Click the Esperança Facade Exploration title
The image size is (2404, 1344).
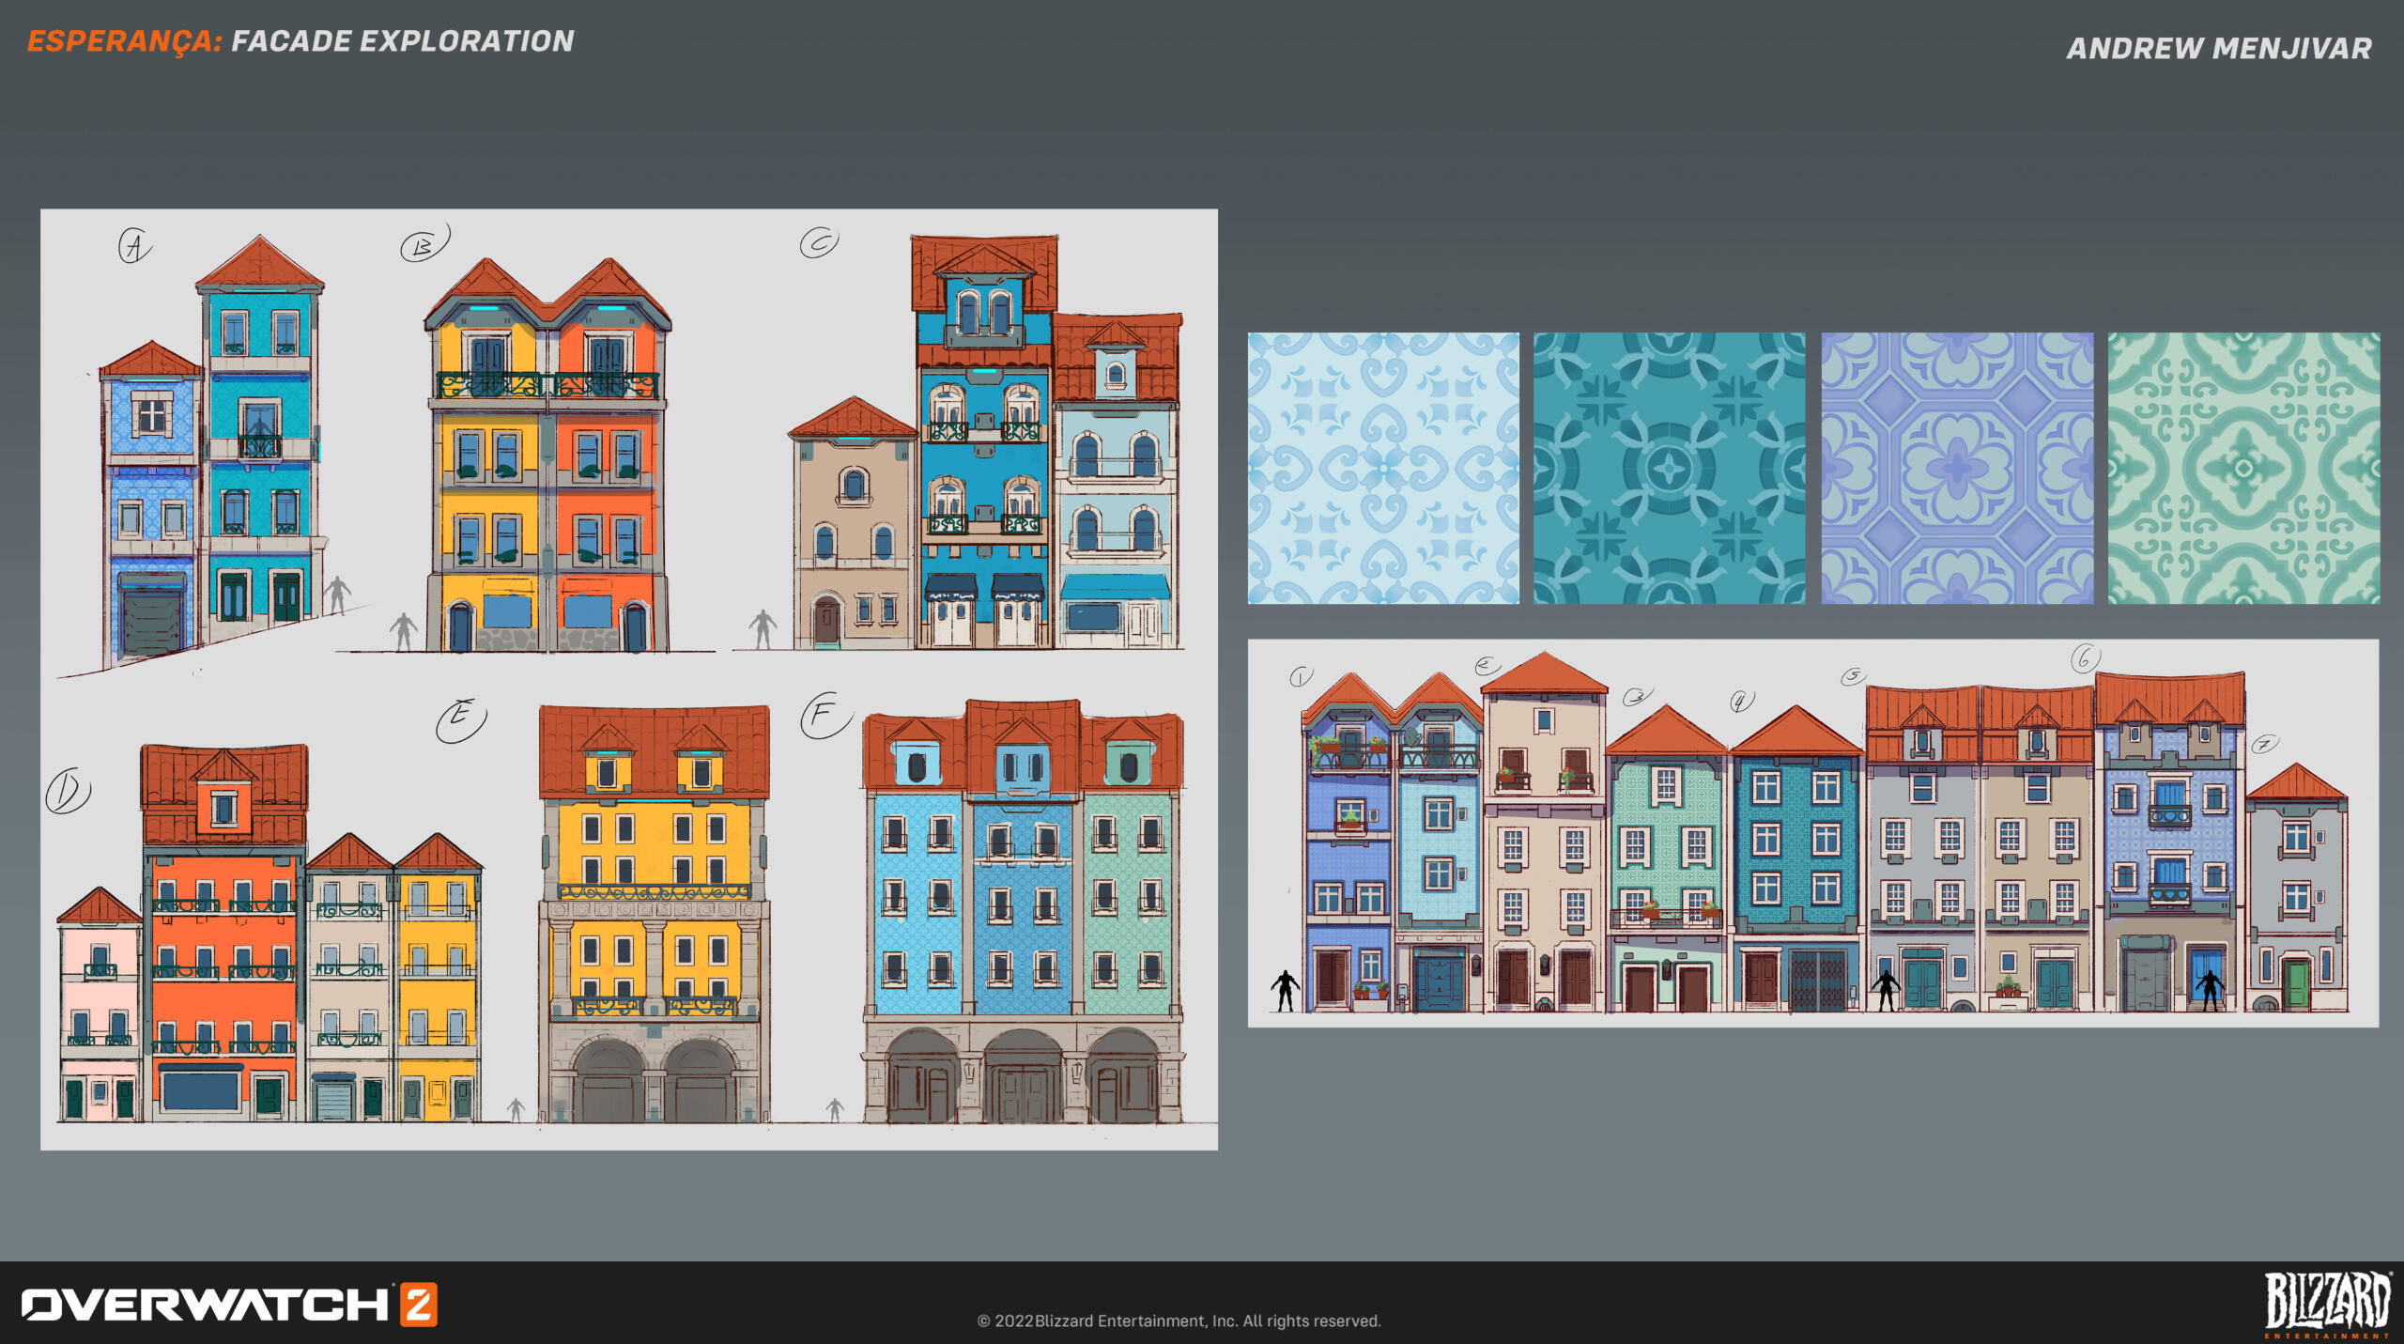click(x=300, y=41)
